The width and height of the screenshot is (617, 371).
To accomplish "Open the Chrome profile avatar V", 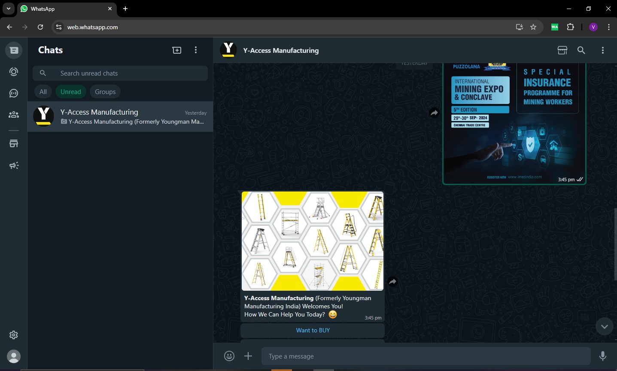I will (593, 27).
